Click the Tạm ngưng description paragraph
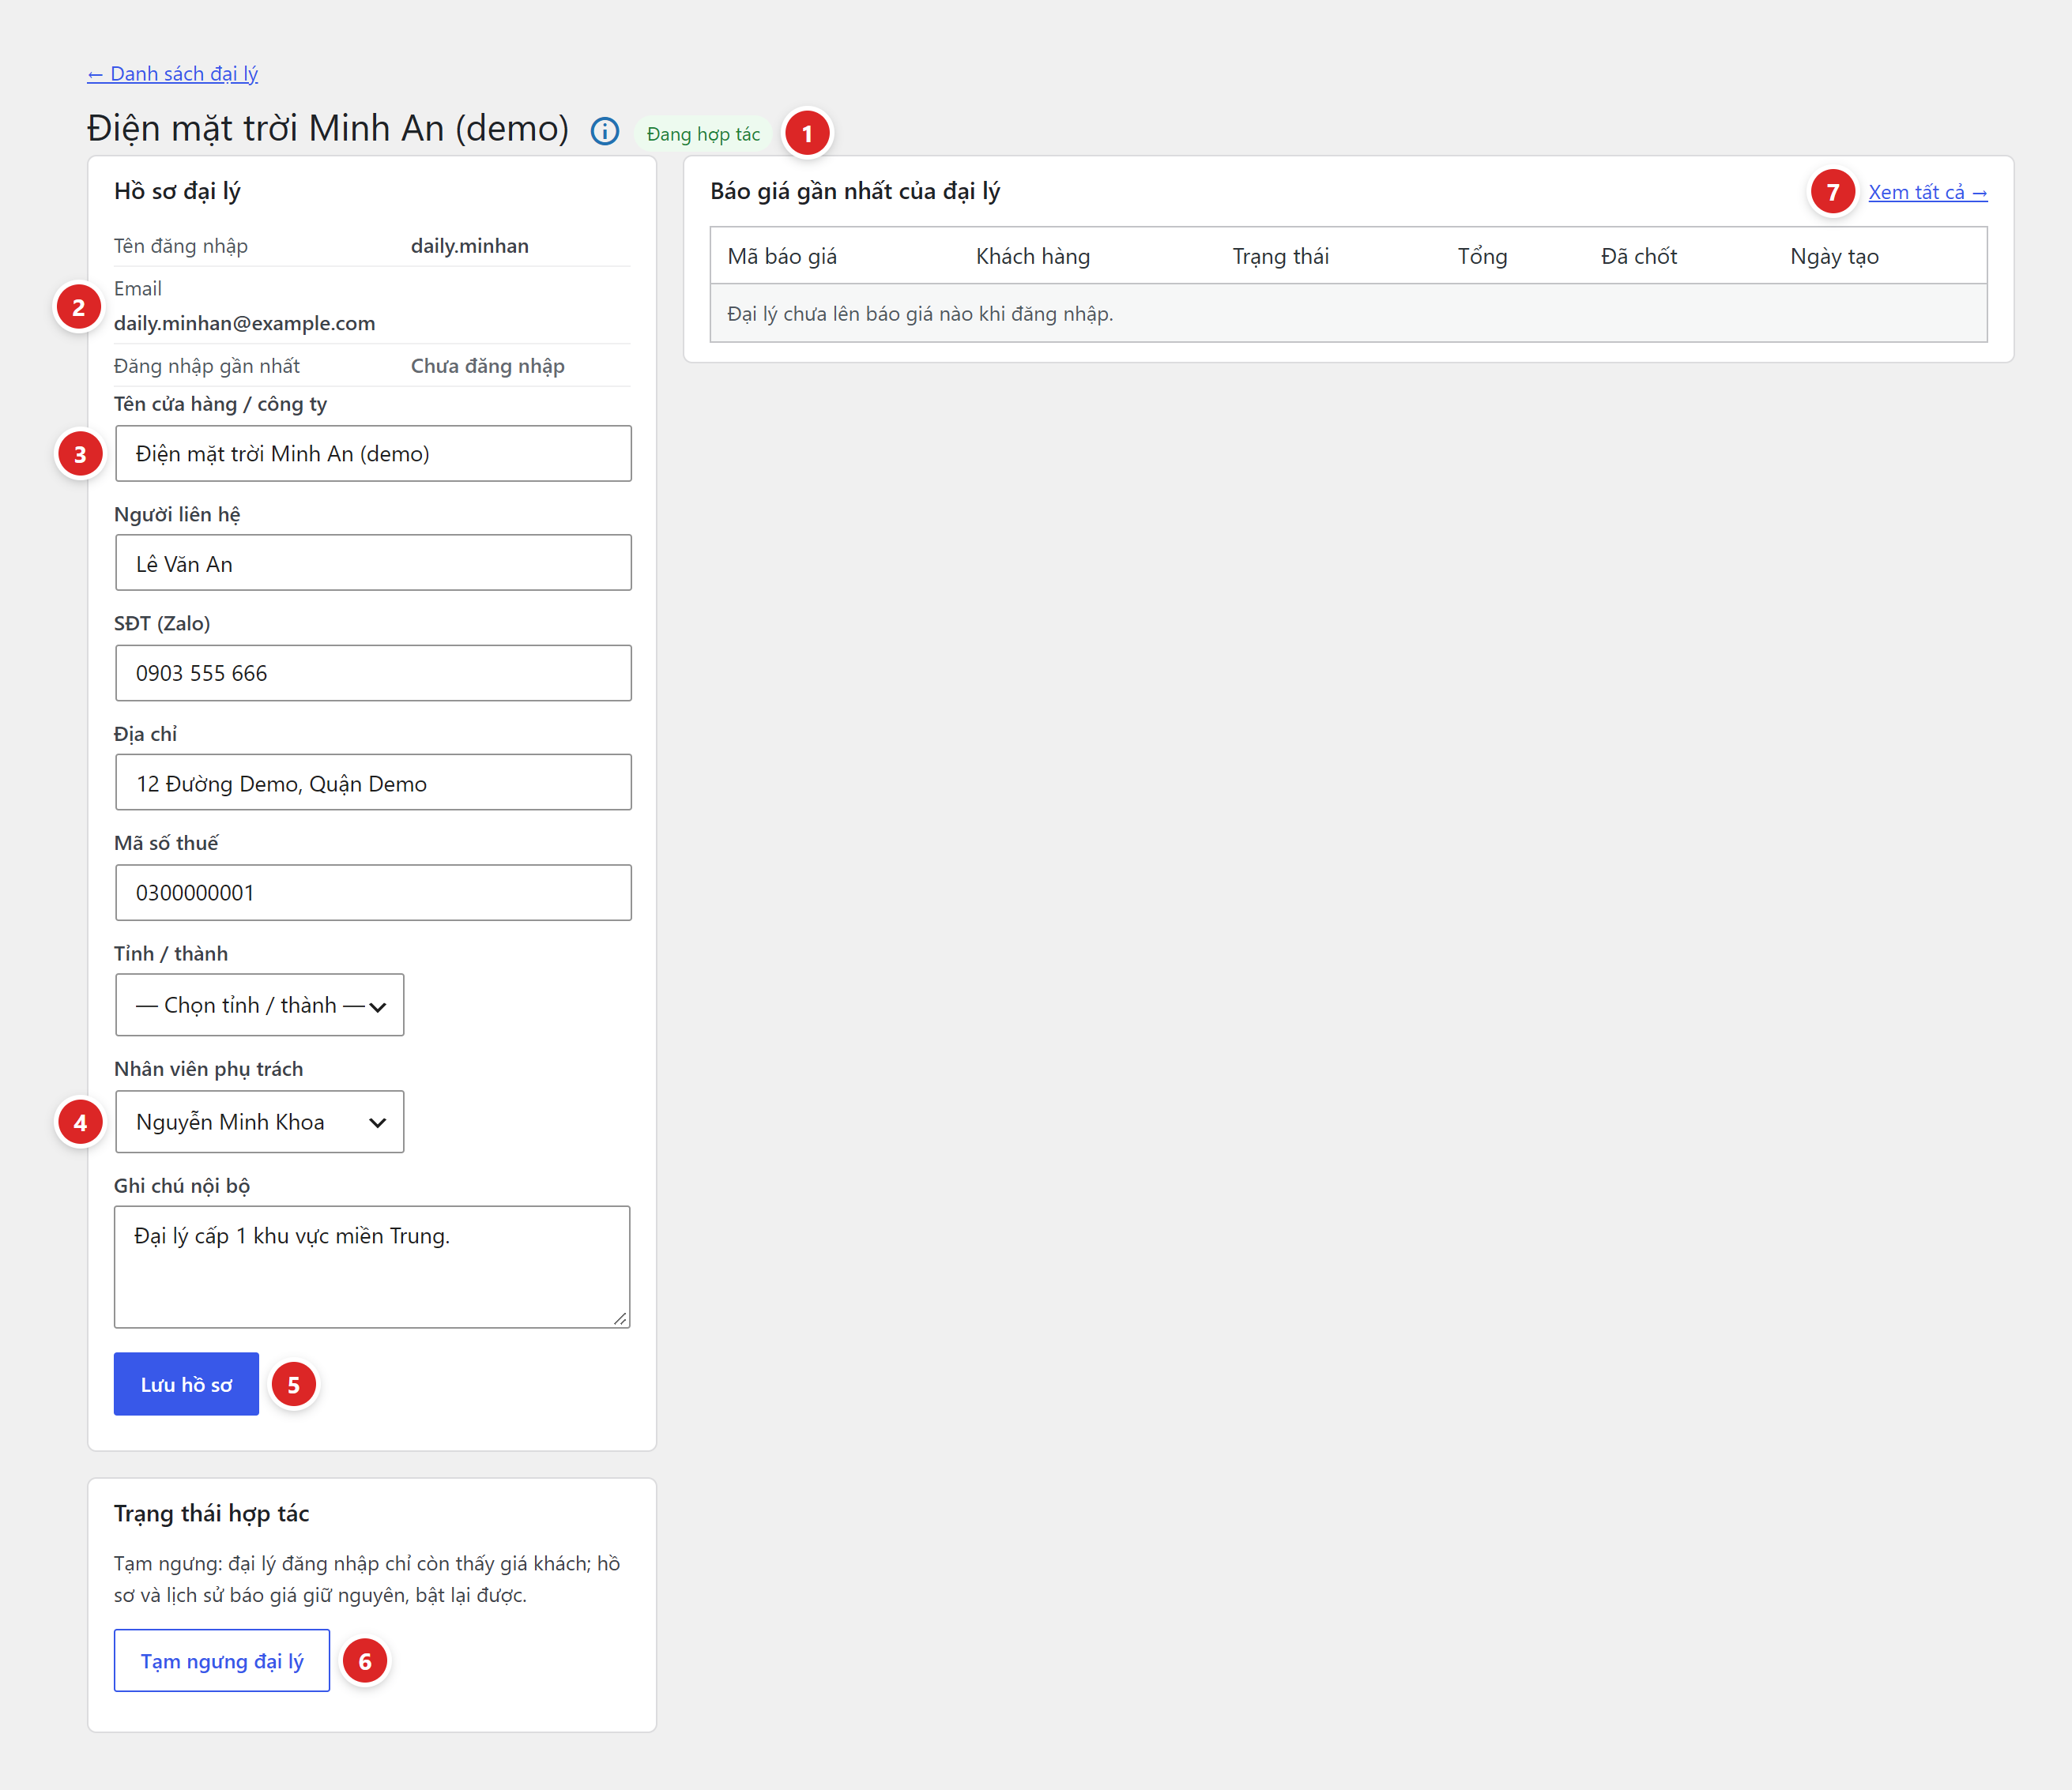The width and height of the screenshot is (2072, 1790). click(x=367, y=1579)
